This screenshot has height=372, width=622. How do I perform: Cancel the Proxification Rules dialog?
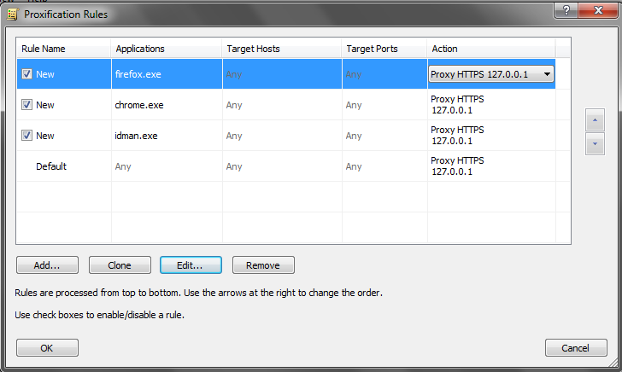576,348
